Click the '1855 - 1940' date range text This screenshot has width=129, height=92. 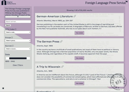coord(10,61)
